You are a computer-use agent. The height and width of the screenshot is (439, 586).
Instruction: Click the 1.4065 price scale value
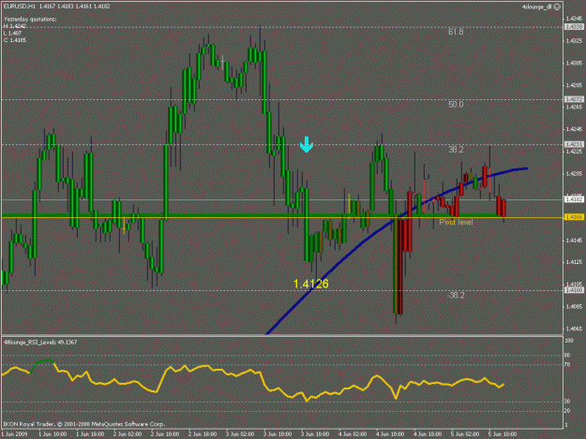coord(575,329)
